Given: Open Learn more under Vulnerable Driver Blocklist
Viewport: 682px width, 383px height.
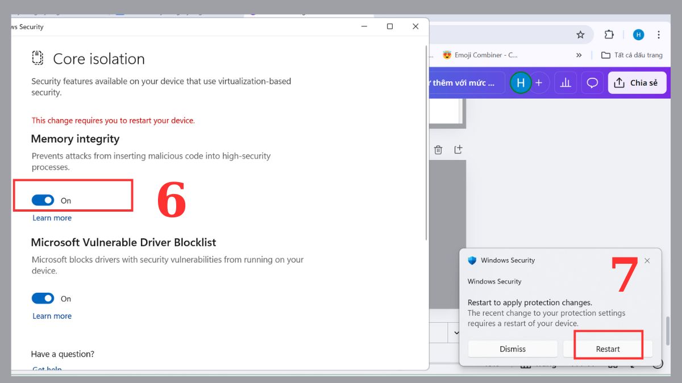Looking at the screenshot, I should pos(52,316).
